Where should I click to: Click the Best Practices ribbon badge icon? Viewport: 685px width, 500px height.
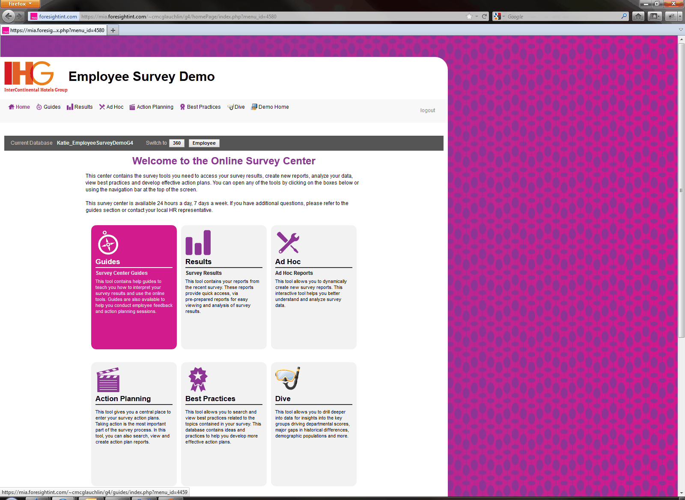point(198,379)
